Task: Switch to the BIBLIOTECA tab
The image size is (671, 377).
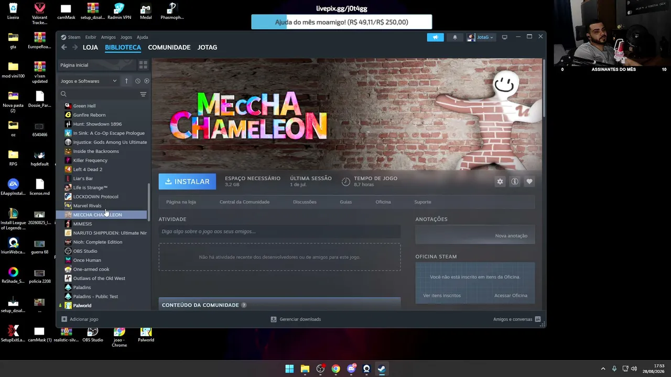Action: 123,47
